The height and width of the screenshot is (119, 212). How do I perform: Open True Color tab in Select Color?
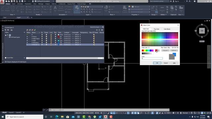(x=156, y=29)
